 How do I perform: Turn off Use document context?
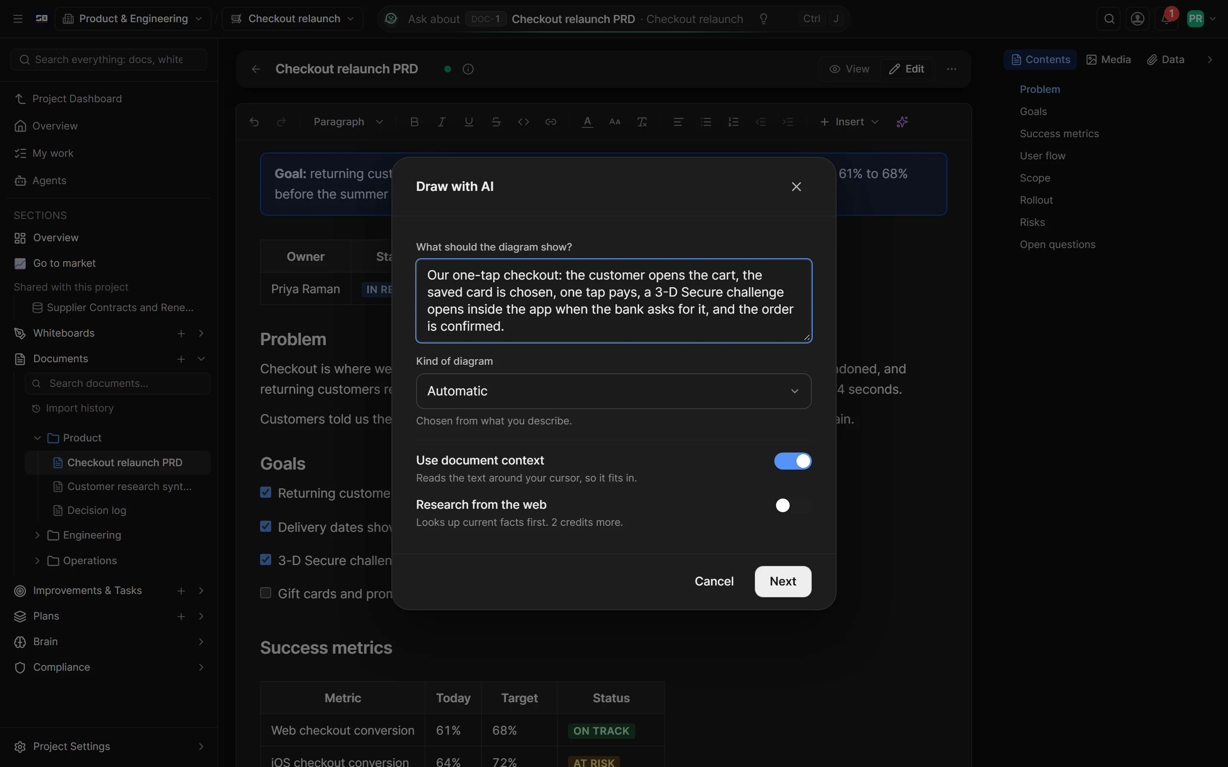click(x=793, y=461)
